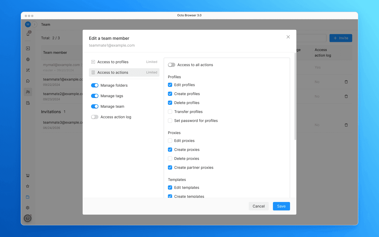
Task: Uncheck the Delete profiles checkbox
Action: [x=170, y=103]
